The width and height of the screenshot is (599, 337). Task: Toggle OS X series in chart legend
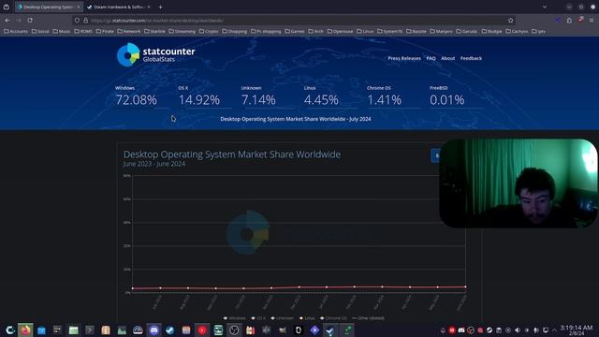[258, 318]
